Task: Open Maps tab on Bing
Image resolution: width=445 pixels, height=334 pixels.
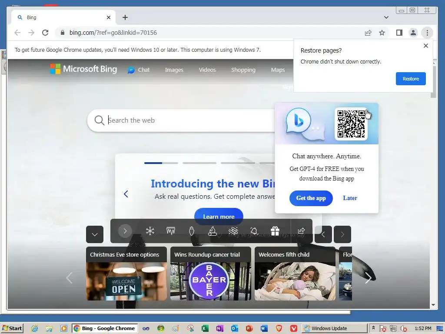Action: tap(278, 70)
